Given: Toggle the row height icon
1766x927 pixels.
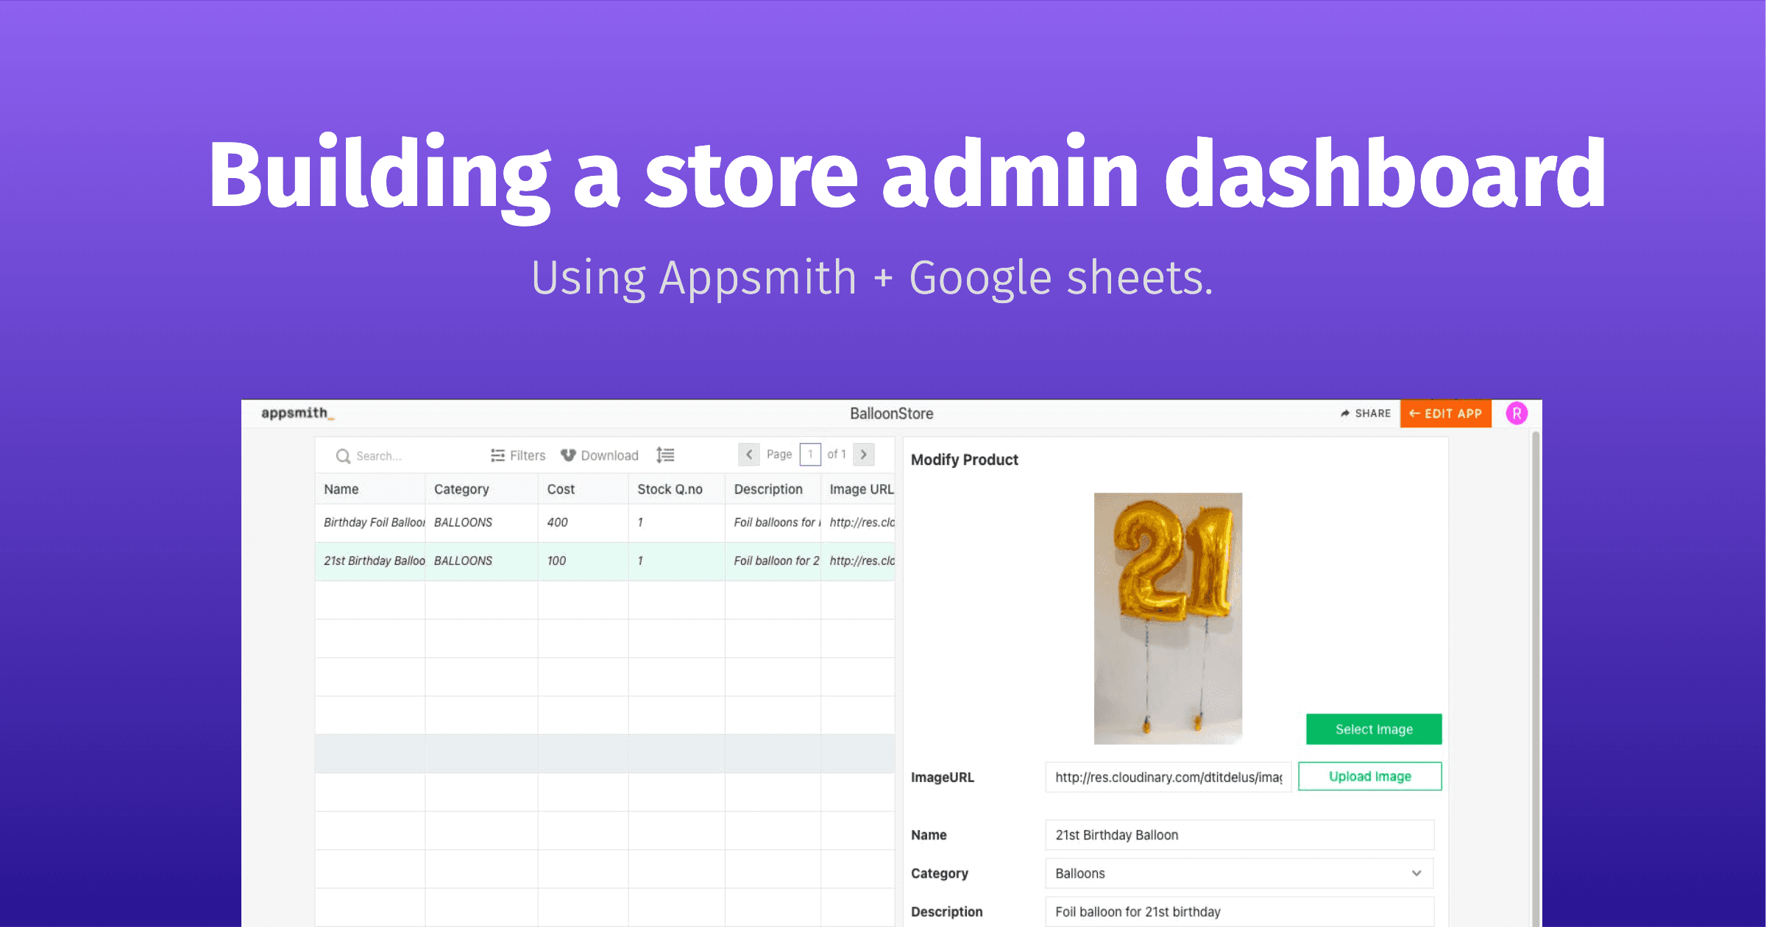Looking at the screenshot, I should (x=665, y=455).
